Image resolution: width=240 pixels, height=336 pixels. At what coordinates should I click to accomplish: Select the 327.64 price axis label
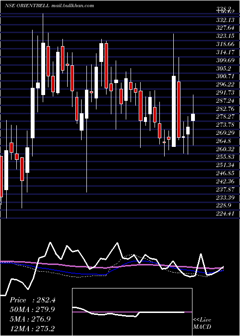[225, 28]
